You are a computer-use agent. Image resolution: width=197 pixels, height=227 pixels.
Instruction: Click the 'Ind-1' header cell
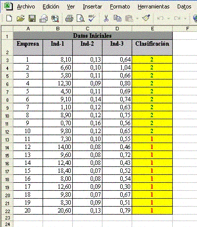pos(57,48)
